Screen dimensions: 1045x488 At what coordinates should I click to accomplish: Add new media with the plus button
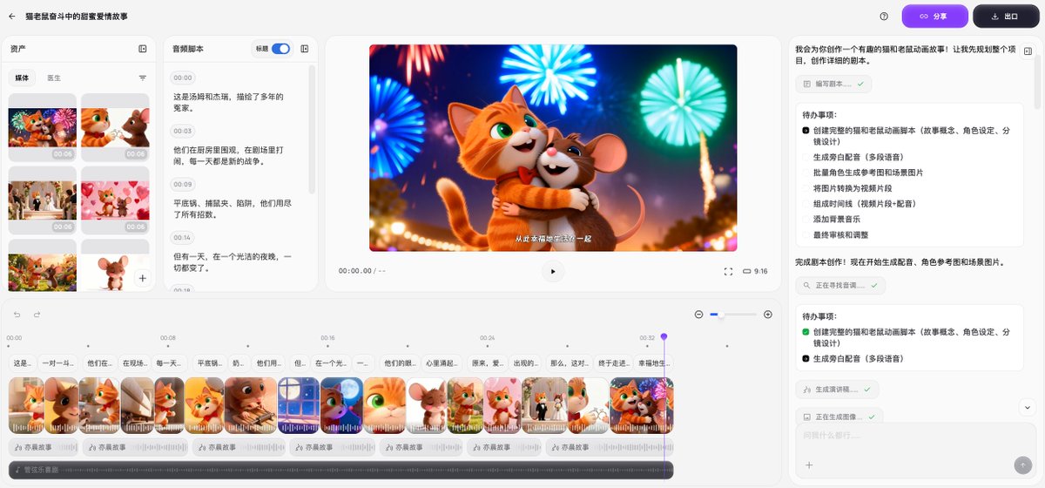(x=142, y=279)
